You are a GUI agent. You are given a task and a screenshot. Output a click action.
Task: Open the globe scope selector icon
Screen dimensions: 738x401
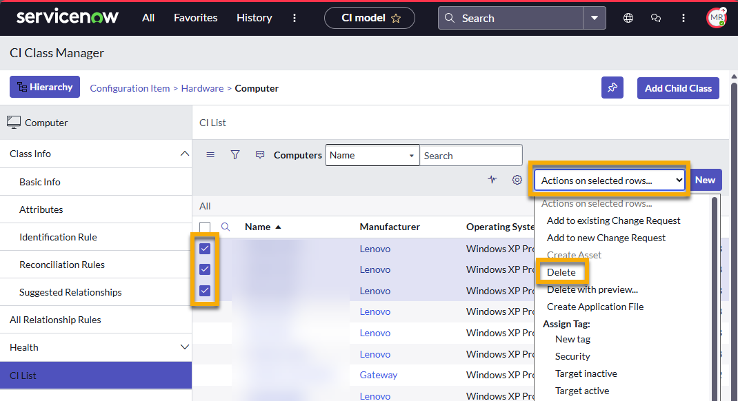coord(628,18)
